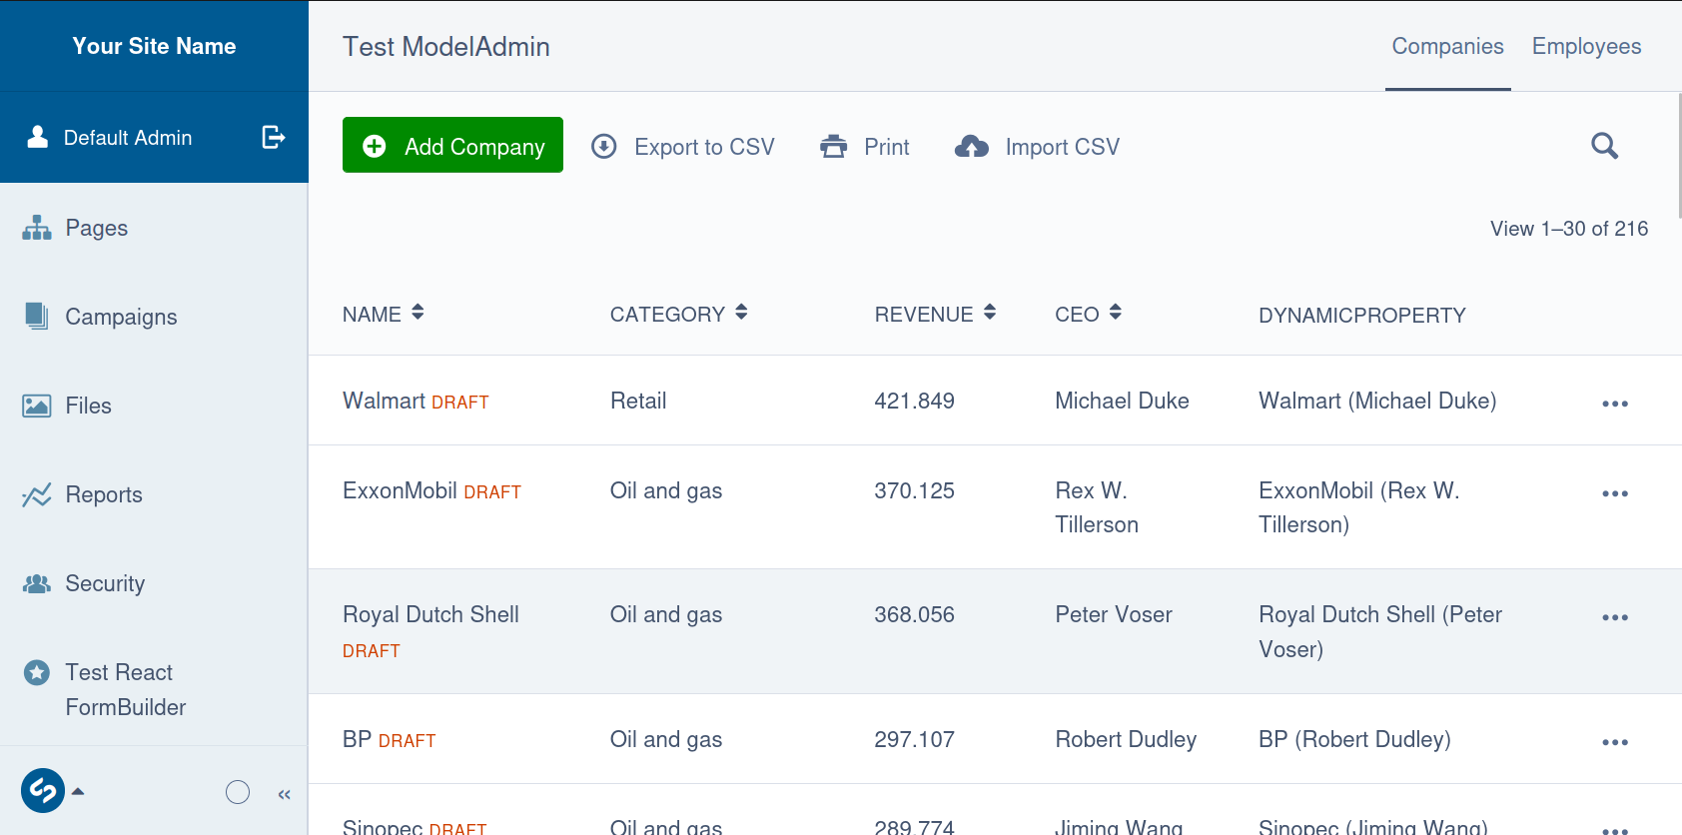Click Export to CSV
This screenshot has width=1682, height=835.
tap(683, 147)
